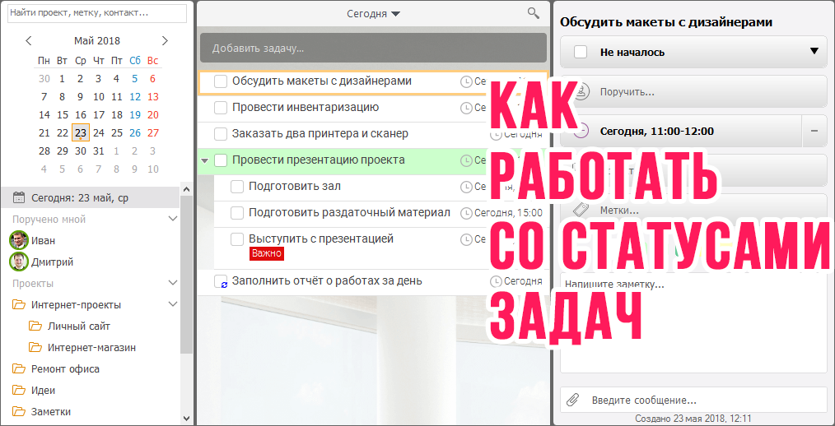835x426 pixels.
Task: Click the tag icon next to 'Метки...'
Action: 581,209
